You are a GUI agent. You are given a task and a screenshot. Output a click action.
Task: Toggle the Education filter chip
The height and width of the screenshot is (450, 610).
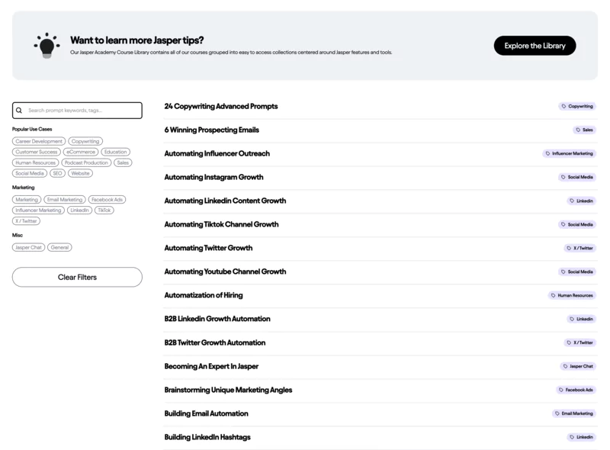tap(116, 152)
